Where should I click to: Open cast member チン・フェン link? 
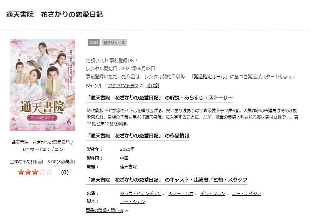click(x=213, y=193)
